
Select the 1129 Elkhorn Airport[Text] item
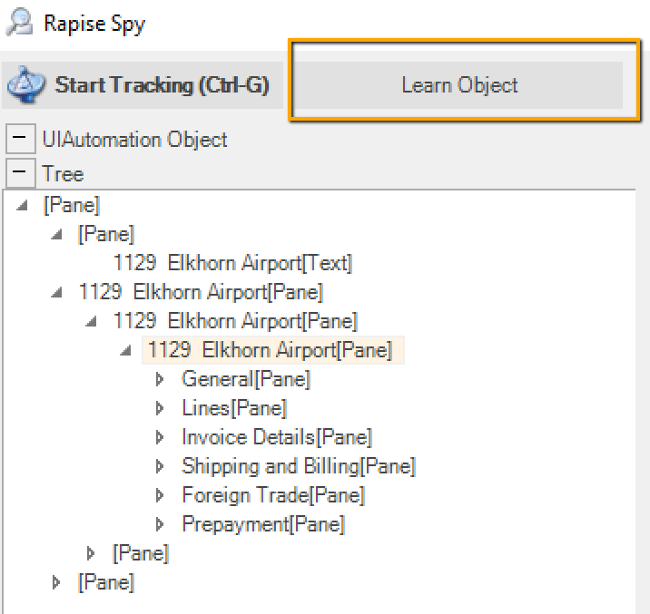coord(232,263)
